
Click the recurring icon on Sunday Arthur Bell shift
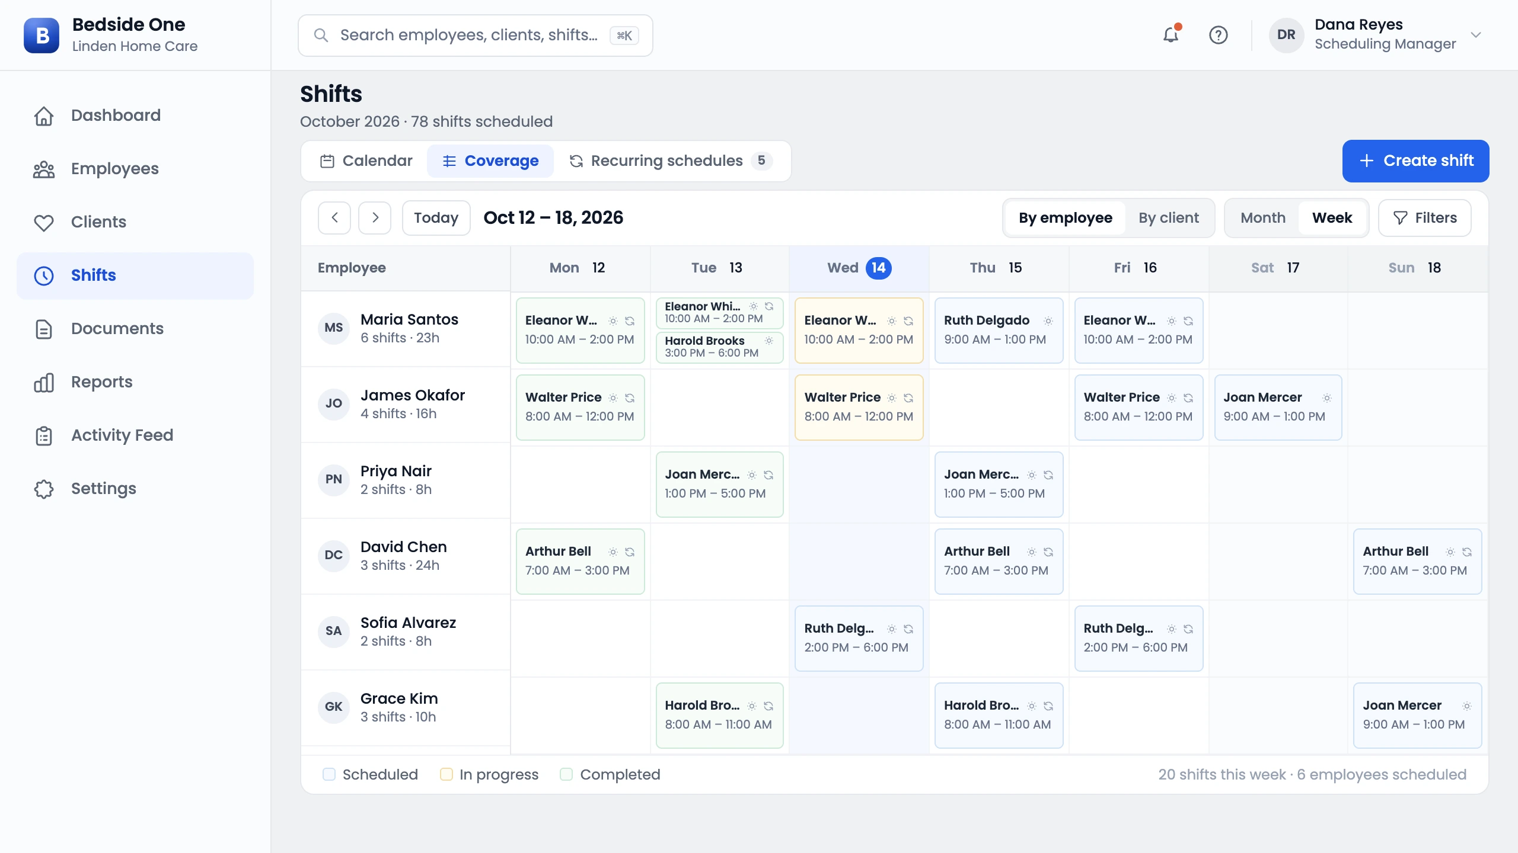click(x=1467, y=552)
